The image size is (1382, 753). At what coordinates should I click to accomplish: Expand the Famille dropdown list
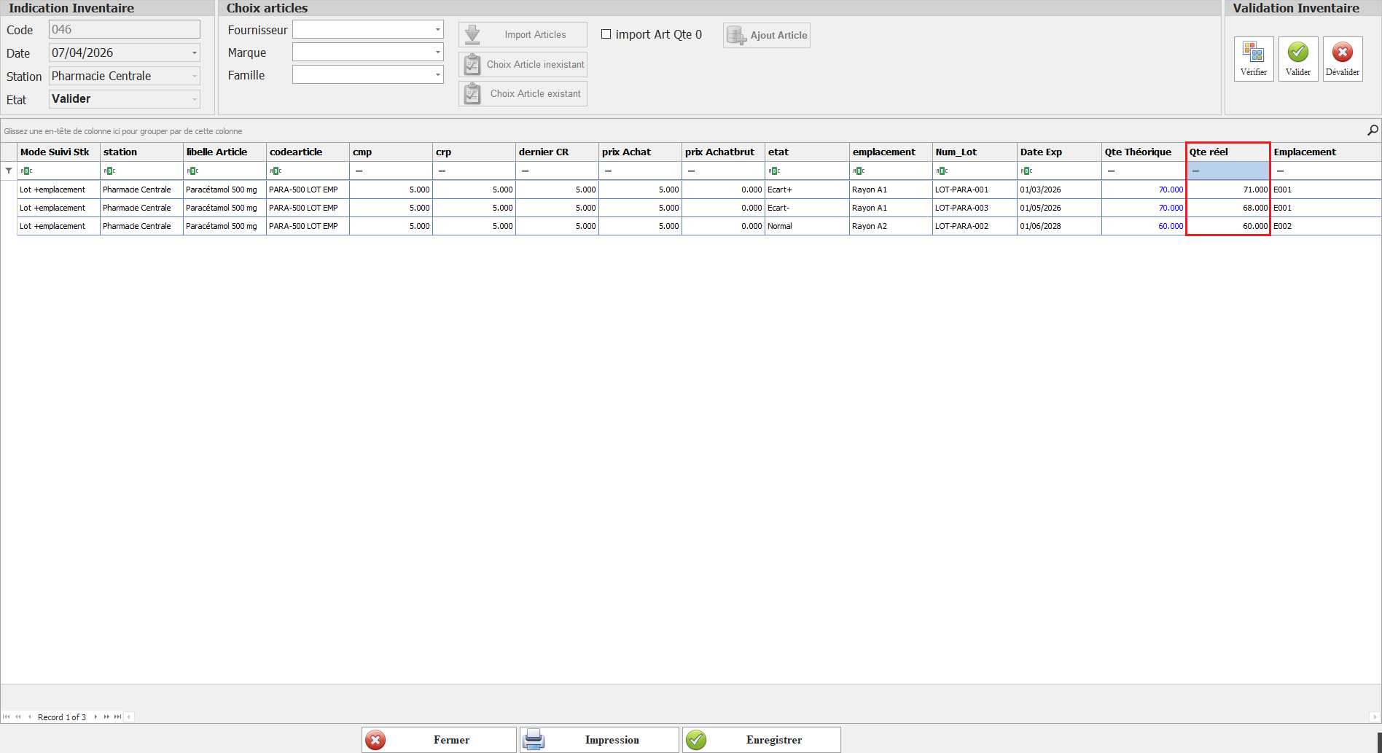pyautogui.click(x=437, y=75)
